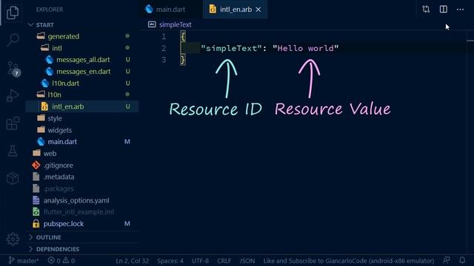Open the Run and Debug view
This screenshot has height=266, width=474.
[x=13, y=95]
